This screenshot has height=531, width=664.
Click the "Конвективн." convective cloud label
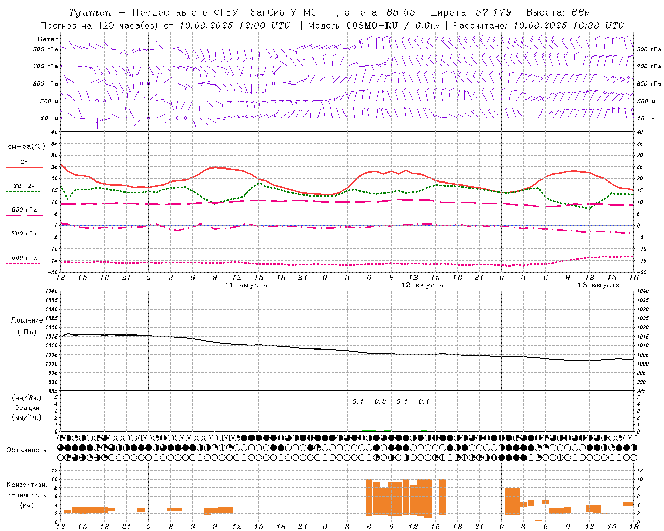coord(27,485)
